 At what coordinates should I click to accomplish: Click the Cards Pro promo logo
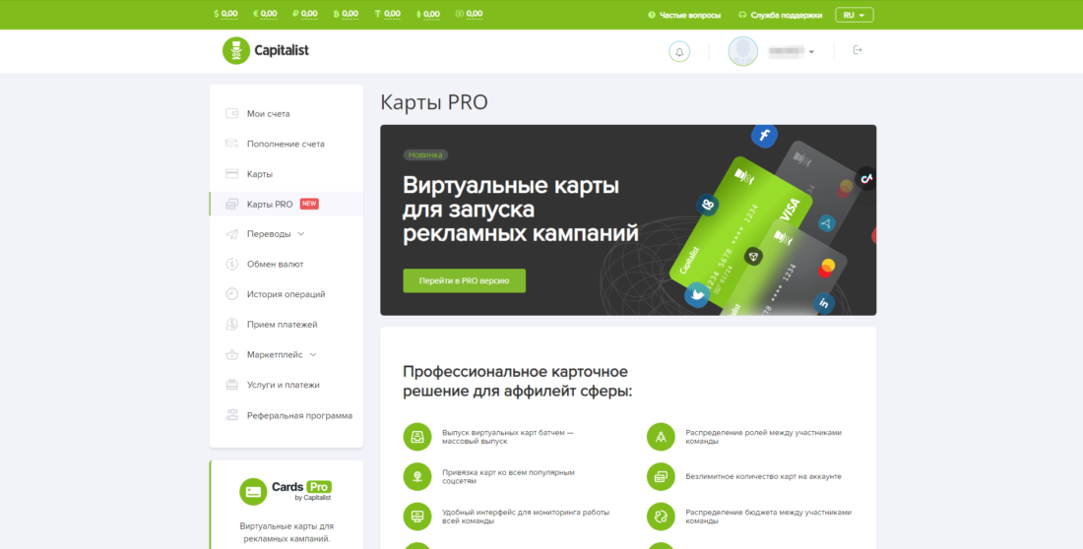286,491
